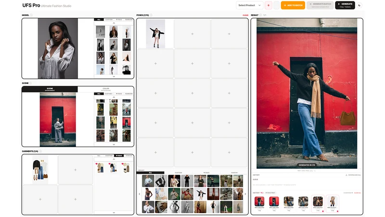Select the CUSTOM tab in the Model library
This screenshot has height=217, width=385.
pos(109,19)
